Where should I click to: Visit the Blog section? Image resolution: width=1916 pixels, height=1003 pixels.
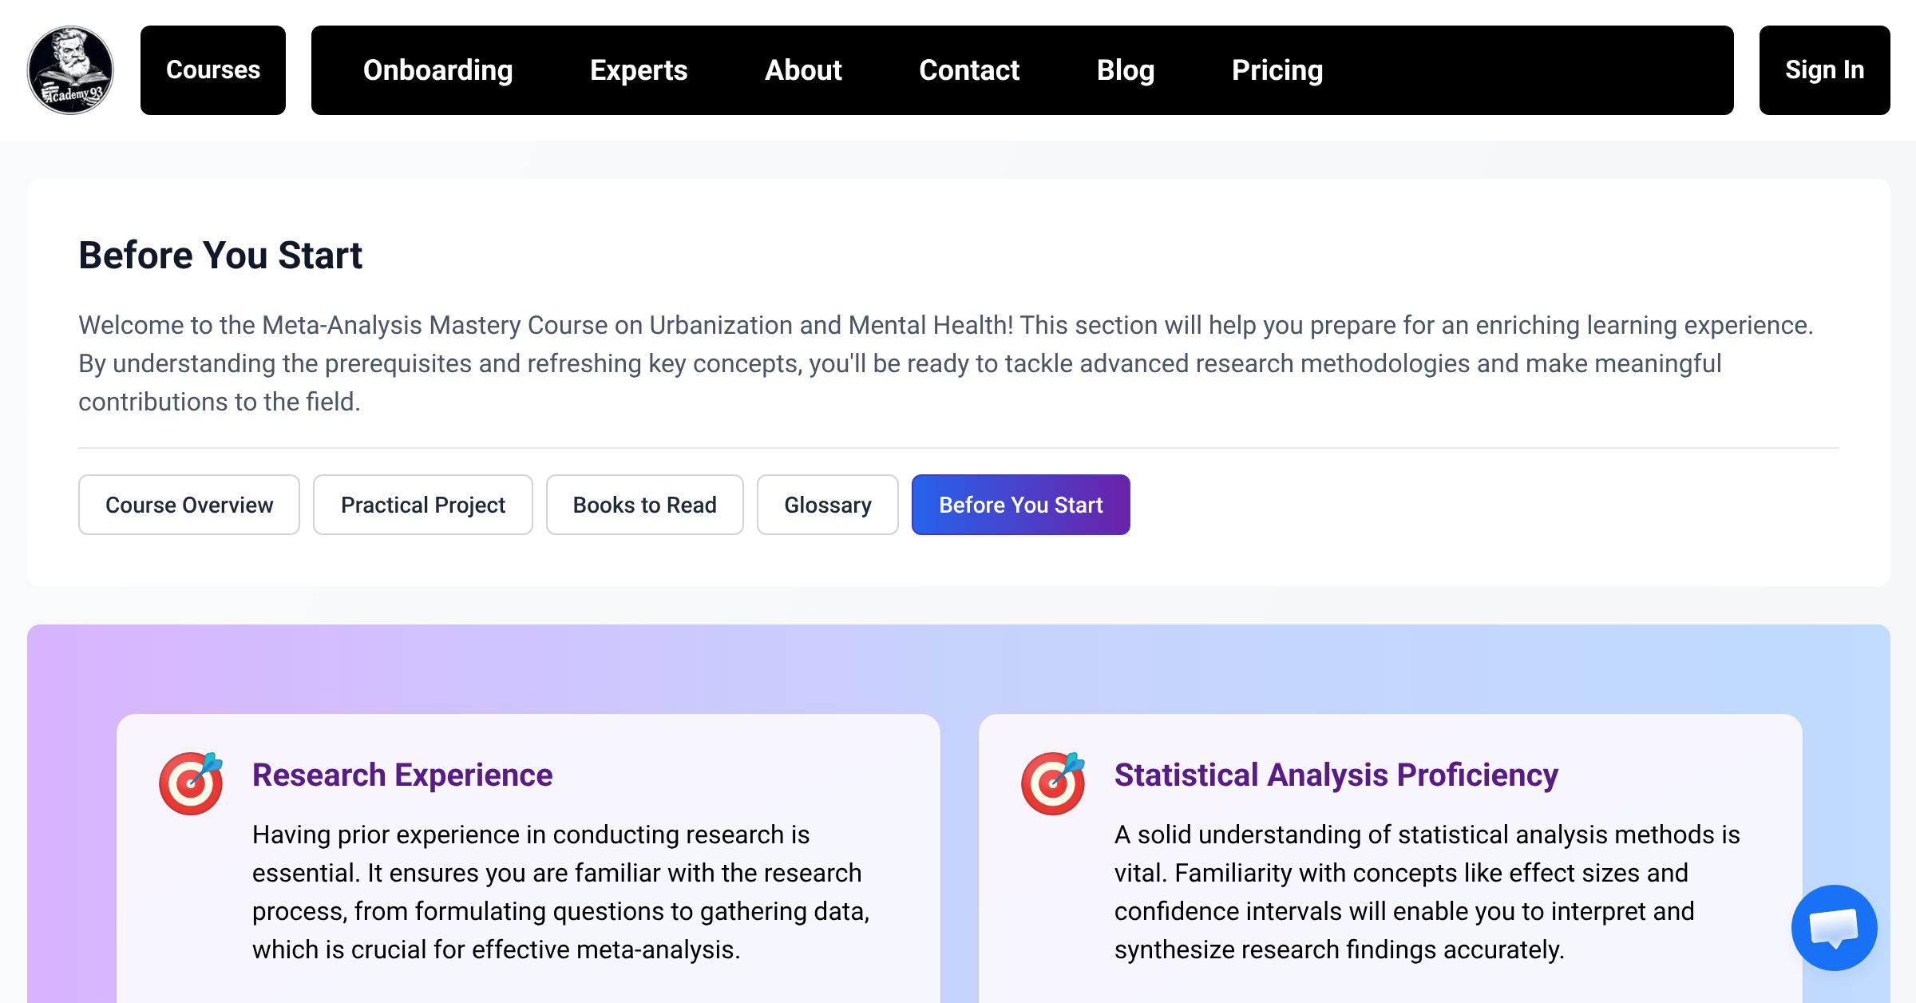pyautogui.click(x=1126, y=70)
